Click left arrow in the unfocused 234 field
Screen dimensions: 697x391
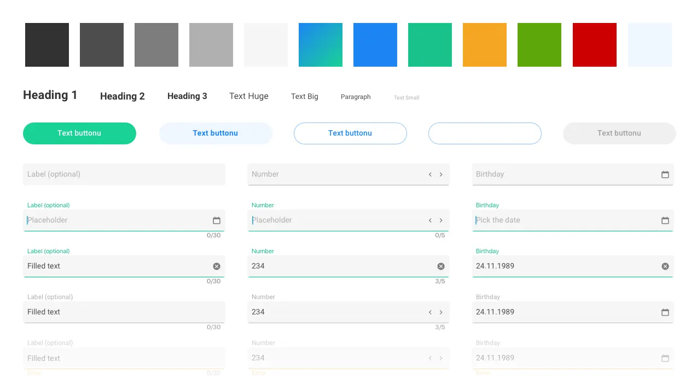point(430,312)
